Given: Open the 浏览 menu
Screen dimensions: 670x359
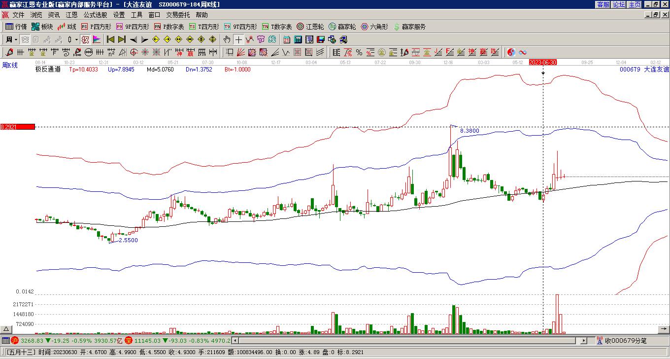Looking at the screenshot, I should point(36,15).
